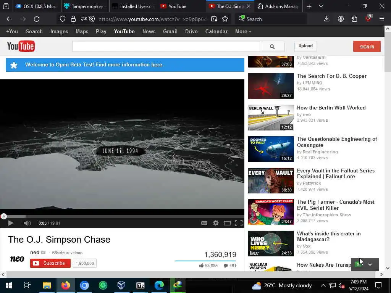Open uBlock Origin toolbar icon
391x293 pixels.
click(x=368, y=18)
